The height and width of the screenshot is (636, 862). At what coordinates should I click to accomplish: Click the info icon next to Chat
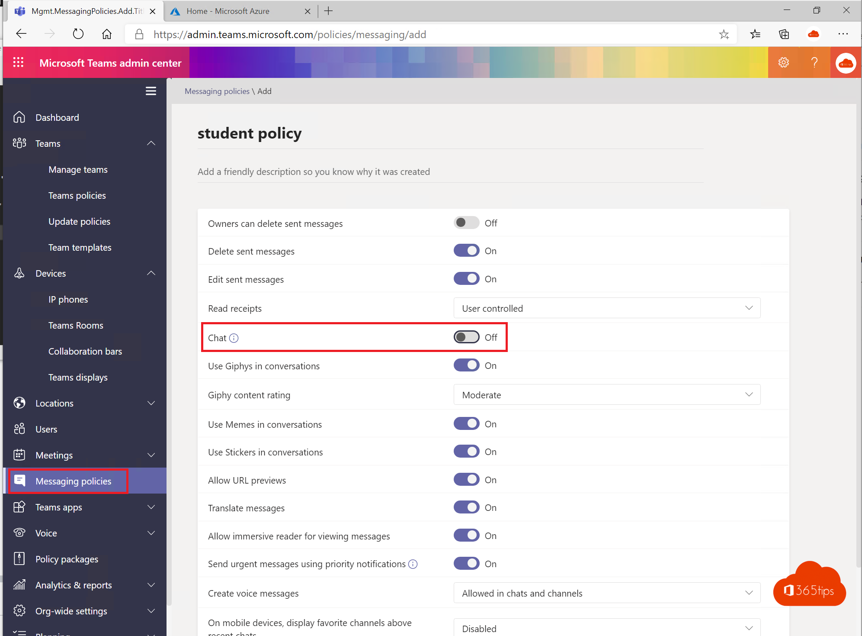click(x=234, y=338)
